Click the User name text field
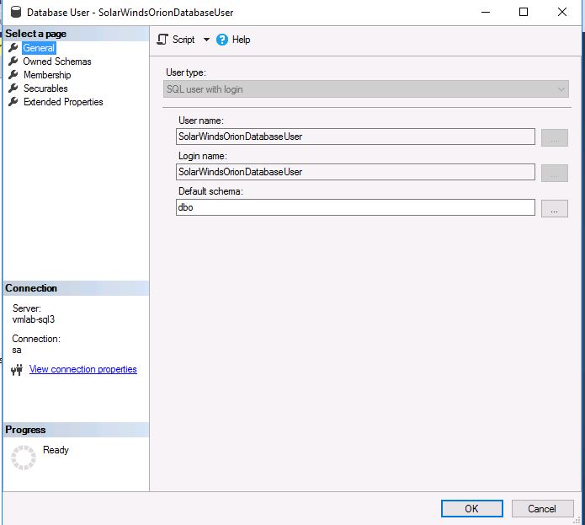Screen dimensions: 585x525 click(355, 137)
